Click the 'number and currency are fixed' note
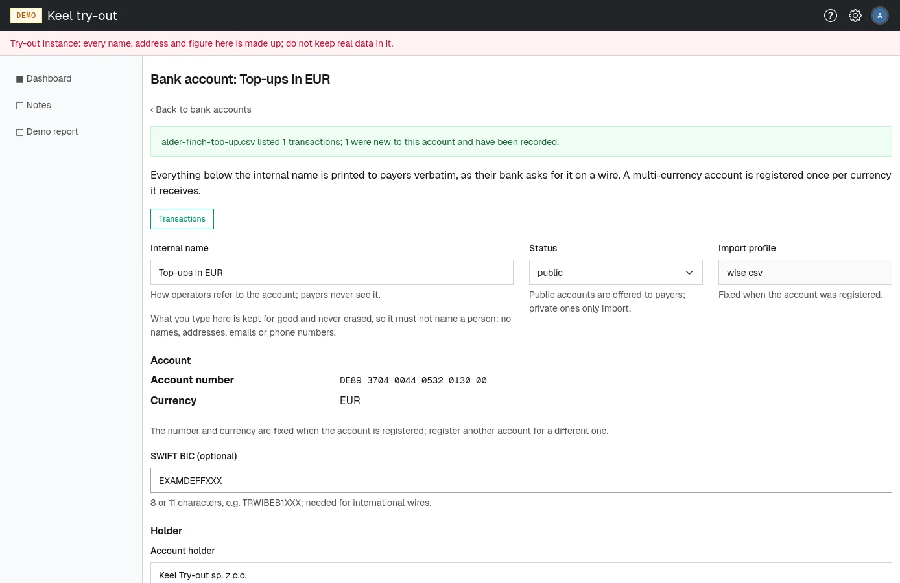Viewport: 900px width, 583px height. point(379,431)
